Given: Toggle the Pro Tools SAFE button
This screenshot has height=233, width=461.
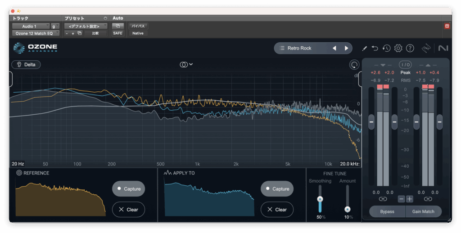Looking at the screenshot, I should [118, 33].
